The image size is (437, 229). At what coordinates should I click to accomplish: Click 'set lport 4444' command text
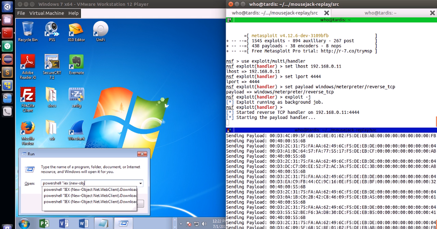click(x=303, y=77)
